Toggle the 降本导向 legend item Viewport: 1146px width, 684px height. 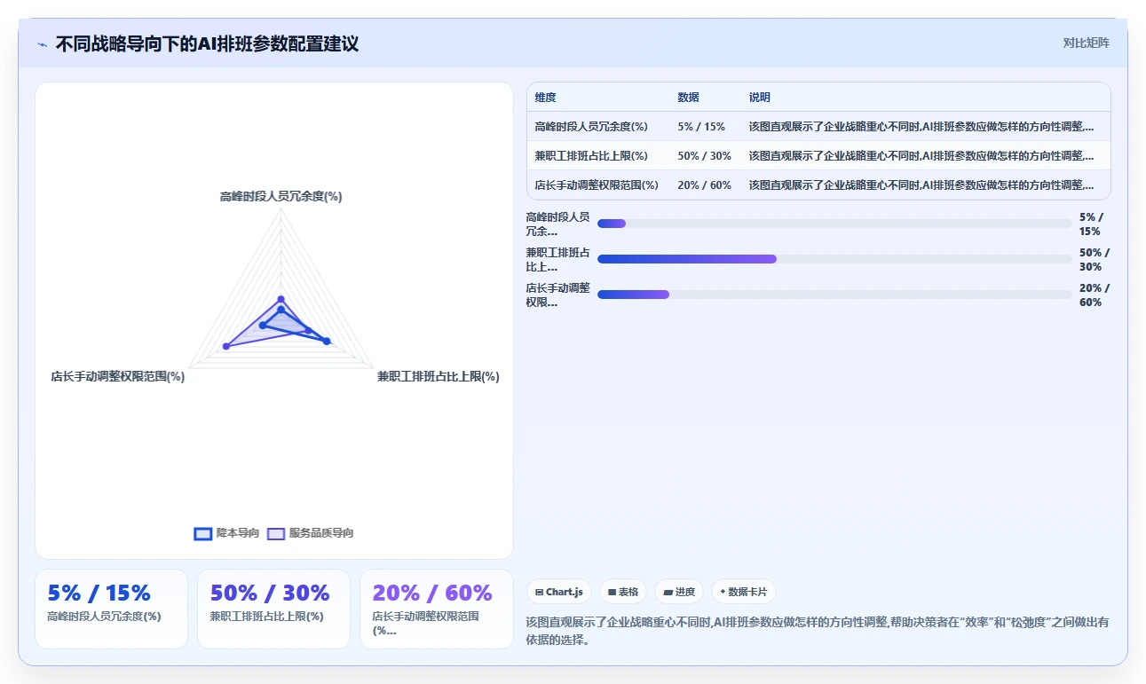(x=226, y=533)
